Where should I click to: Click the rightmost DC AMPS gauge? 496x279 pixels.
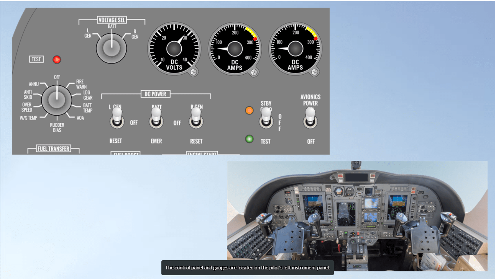pos(295,49)
